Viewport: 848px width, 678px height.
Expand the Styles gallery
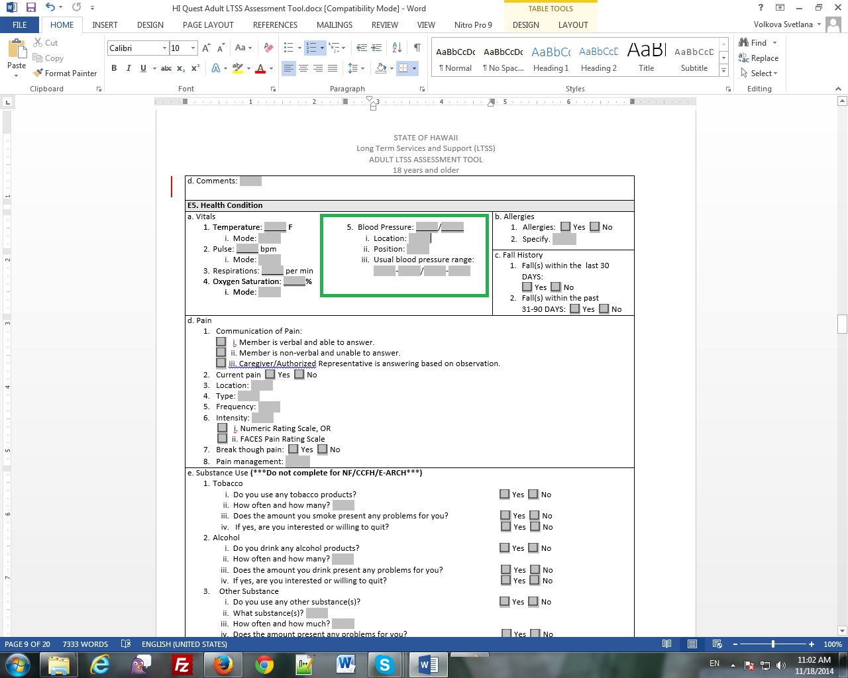pyautogui.click(x=724, y=71)
